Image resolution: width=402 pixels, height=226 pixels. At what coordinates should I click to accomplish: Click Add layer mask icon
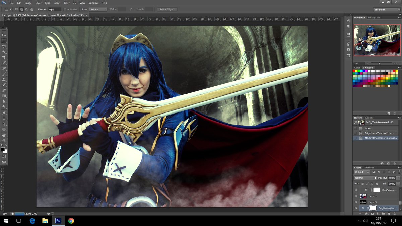click(x=372, y=213)
